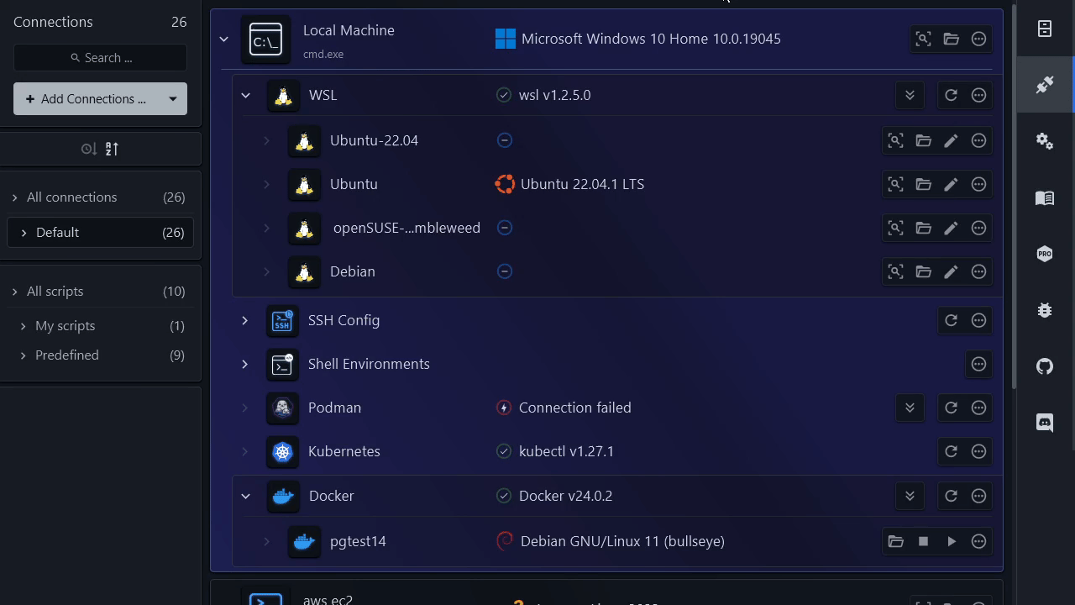This screenshot has width=1075, height=605.
Task: Refresh the Podman connection
Action: (951, 408)
